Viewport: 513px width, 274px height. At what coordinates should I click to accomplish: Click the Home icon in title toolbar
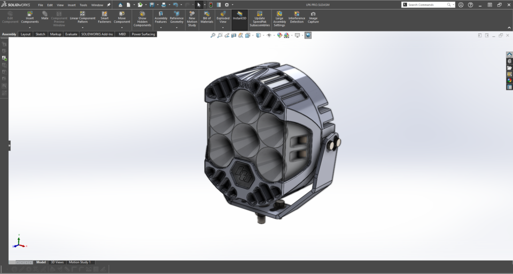coord(120,5)
